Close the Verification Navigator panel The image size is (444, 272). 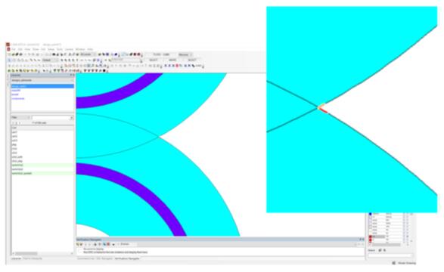pyautogui.click(x=363, y=240)
